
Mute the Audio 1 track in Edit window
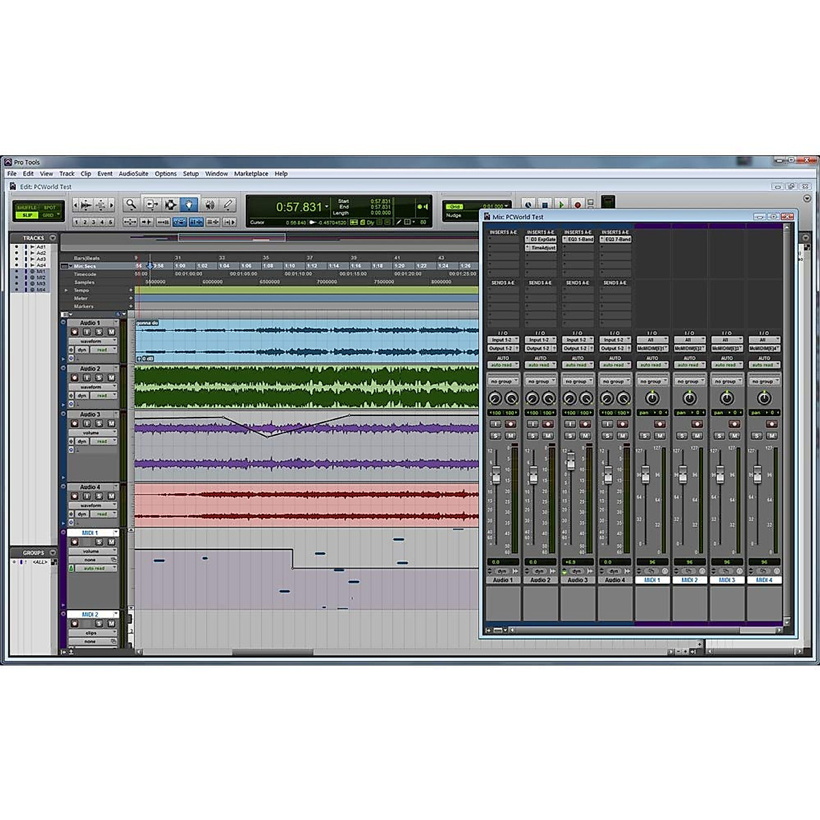coord(111,332)
